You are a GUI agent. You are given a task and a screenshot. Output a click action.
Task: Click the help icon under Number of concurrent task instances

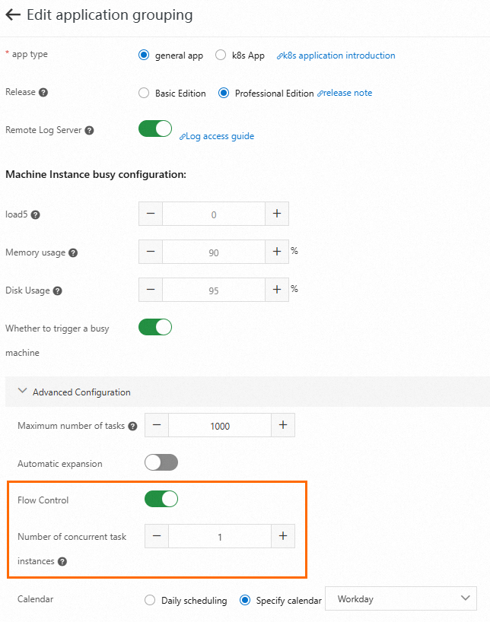(x=62, y=562)
